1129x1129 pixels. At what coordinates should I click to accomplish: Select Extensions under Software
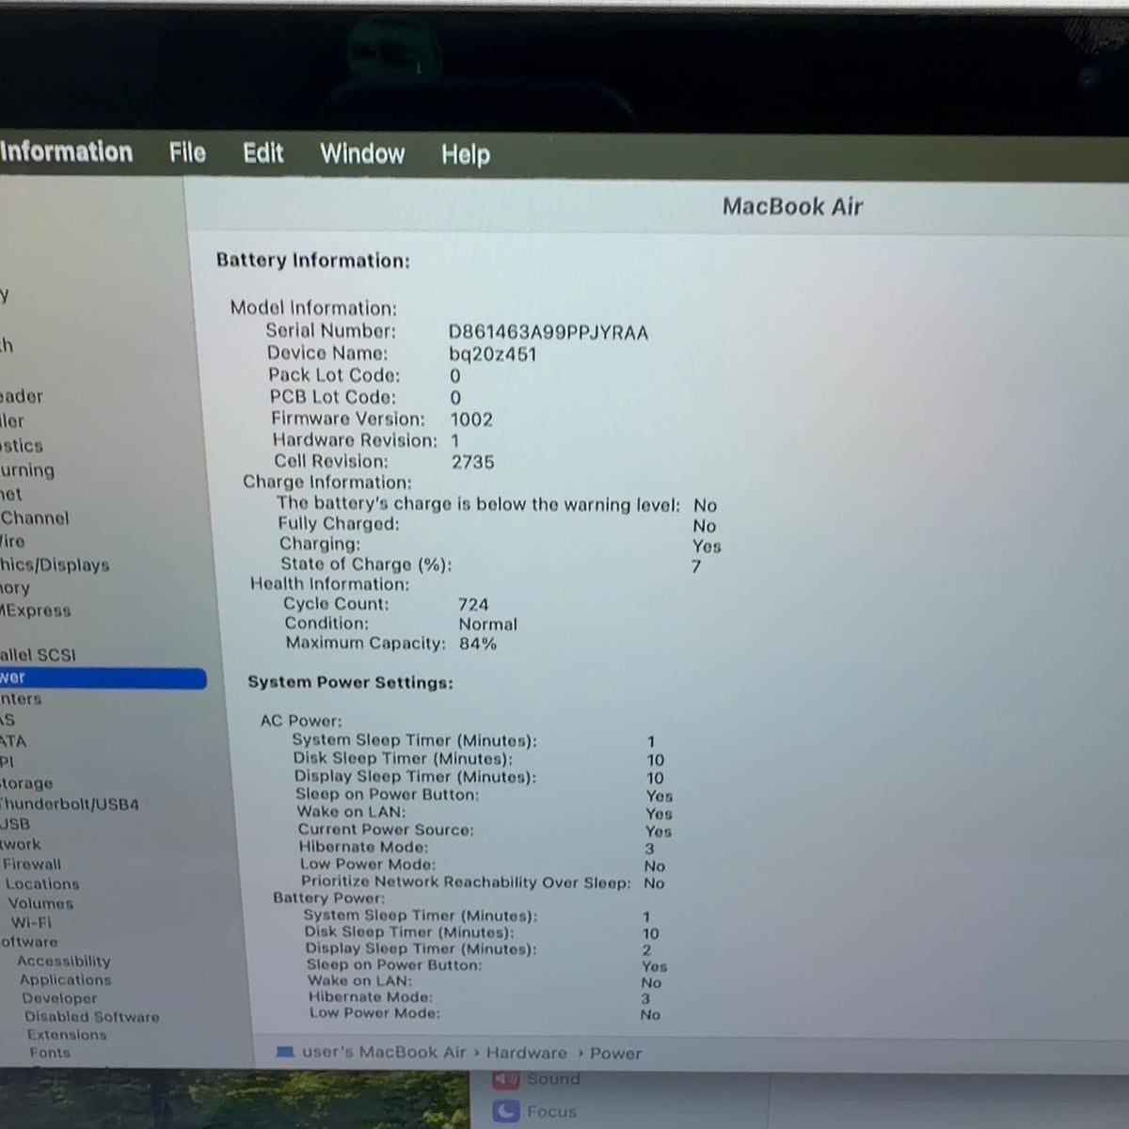coord(67,1034)
